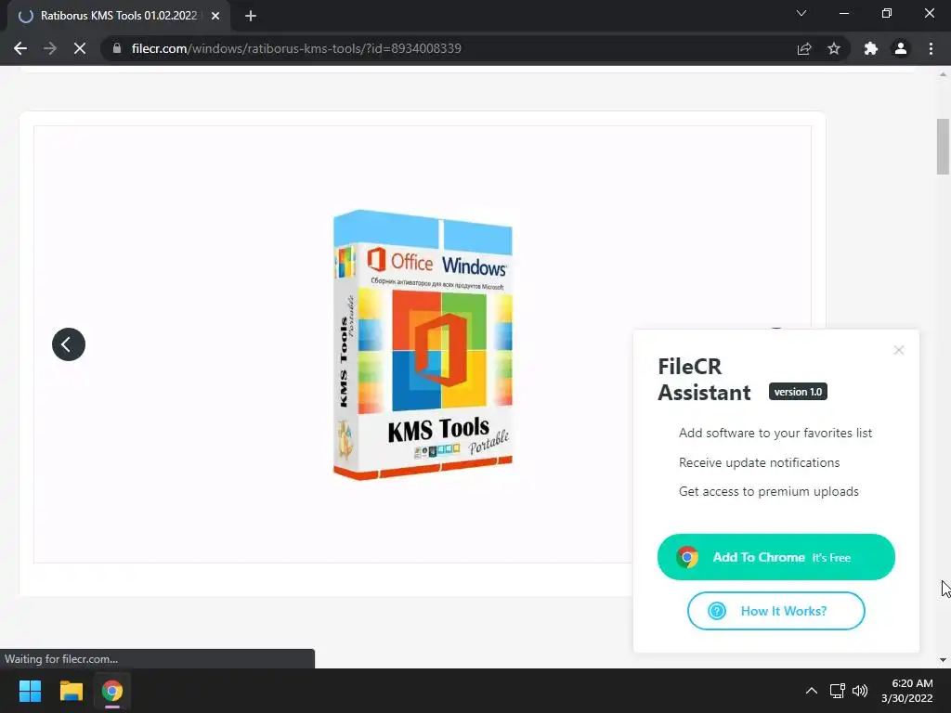Stop loading the page
The height and width of the screenshot is (713, 951).
click(x=80, y=48)
